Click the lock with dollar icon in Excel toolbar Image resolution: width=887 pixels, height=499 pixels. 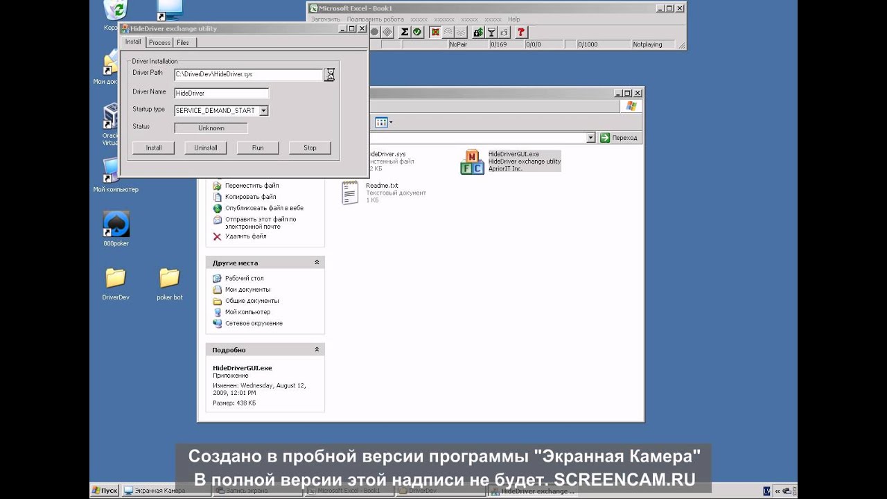478,32
